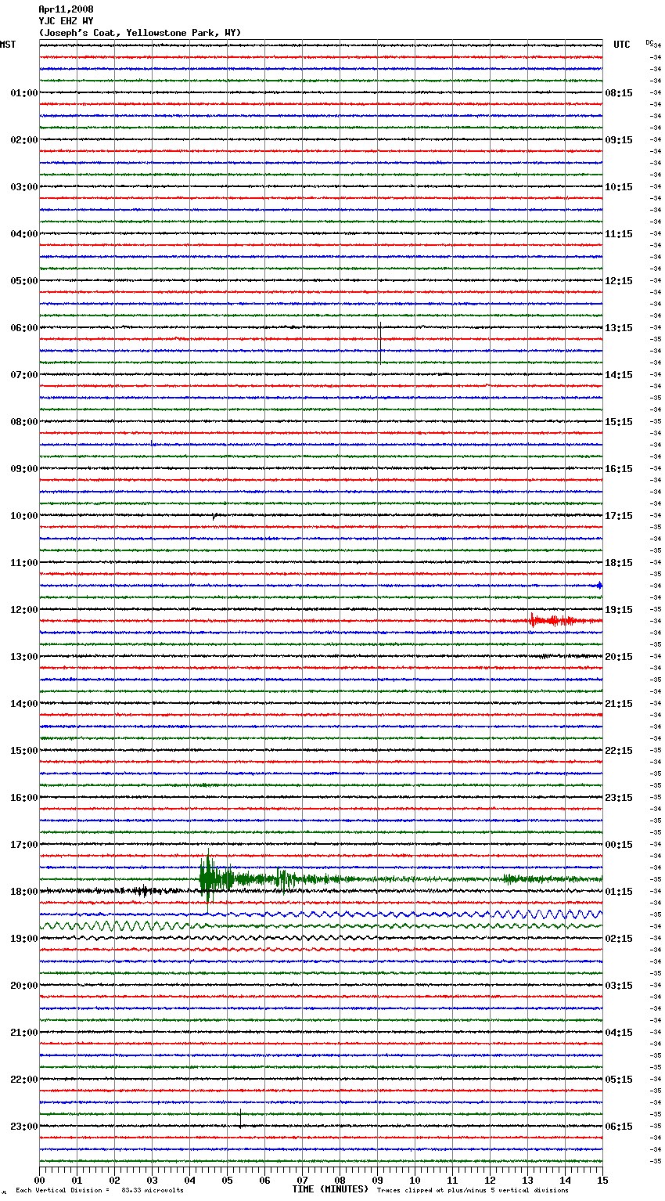
Task: Click the red seismic event after 12:00
Action: (552, 621)
